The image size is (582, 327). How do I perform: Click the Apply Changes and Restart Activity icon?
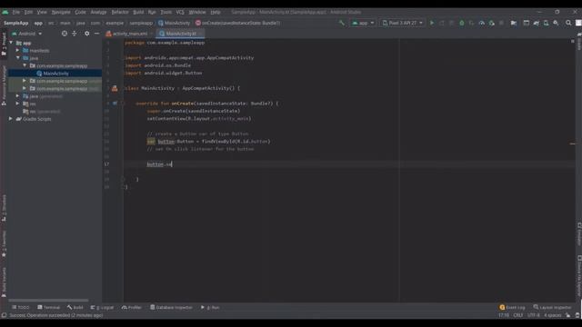[x=442, y=23]
